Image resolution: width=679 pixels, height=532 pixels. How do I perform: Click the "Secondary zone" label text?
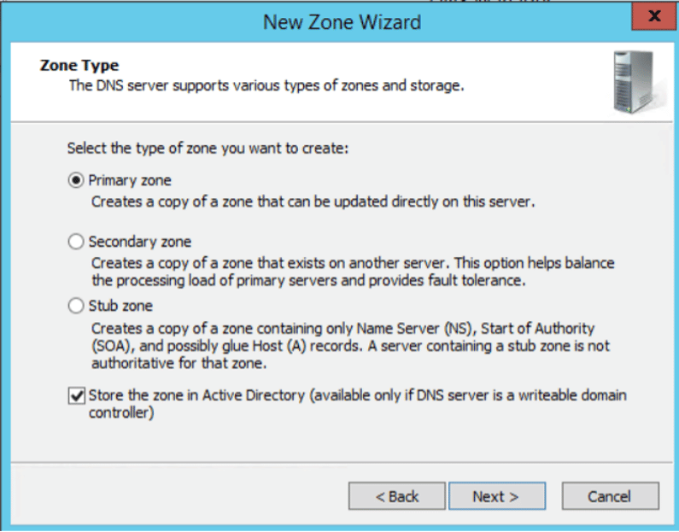coord(140,243)
